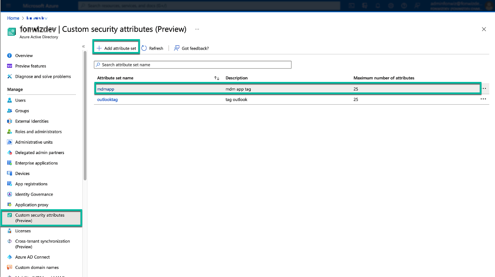Open more options for outlooktag row
This screenshot has width=495, height=277.
[483, 99]
